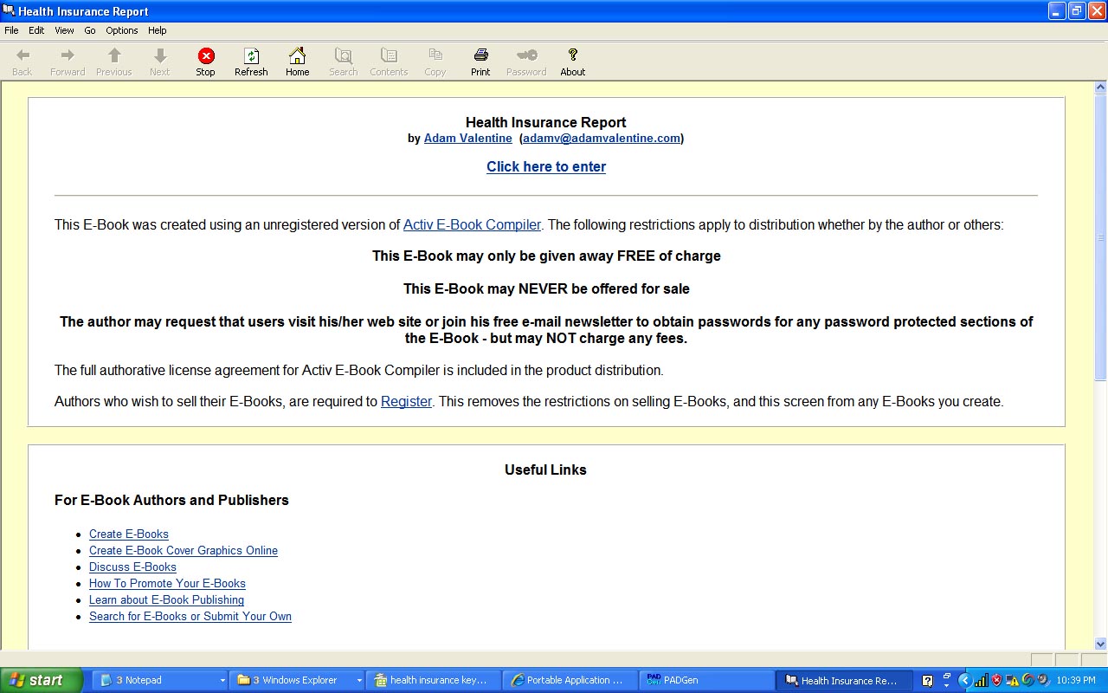Switch to PADGen taskbar window

pyautogui.click(x=705, y=681)
